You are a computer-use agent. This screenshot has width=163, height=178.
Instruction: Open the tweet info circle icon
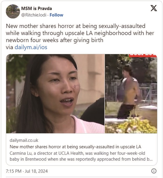[x=154, y=171]
